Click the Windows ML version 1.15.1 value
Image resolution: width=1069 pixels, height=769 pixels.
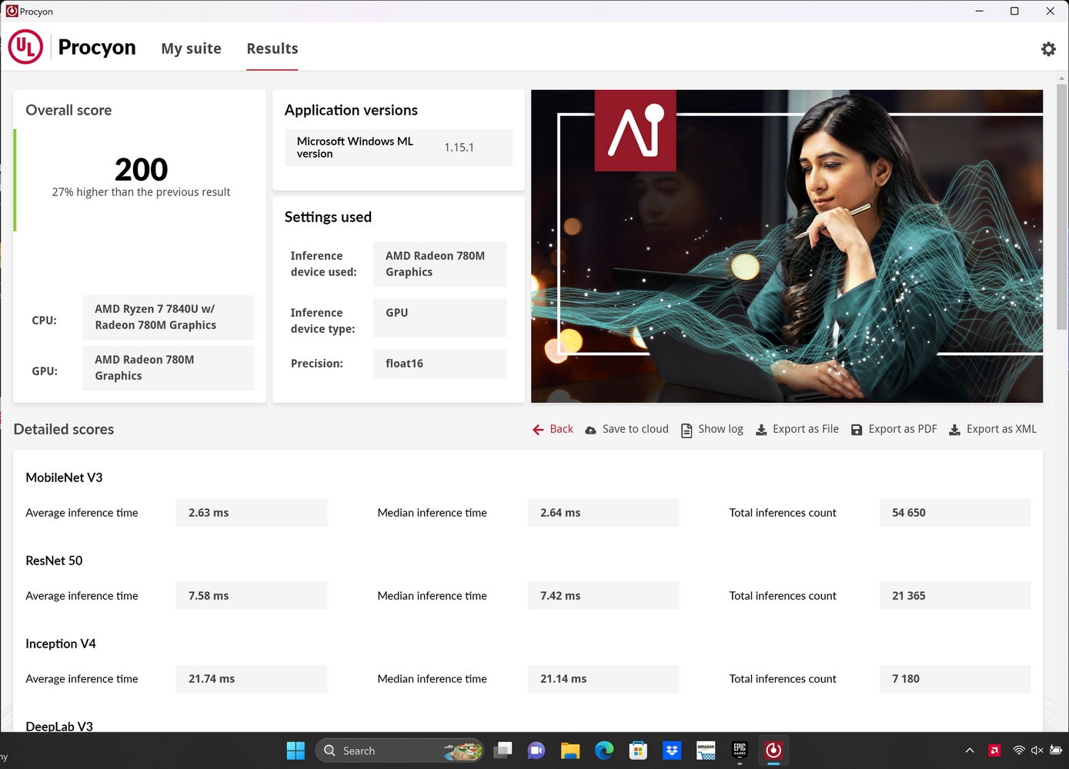(459, 148)
